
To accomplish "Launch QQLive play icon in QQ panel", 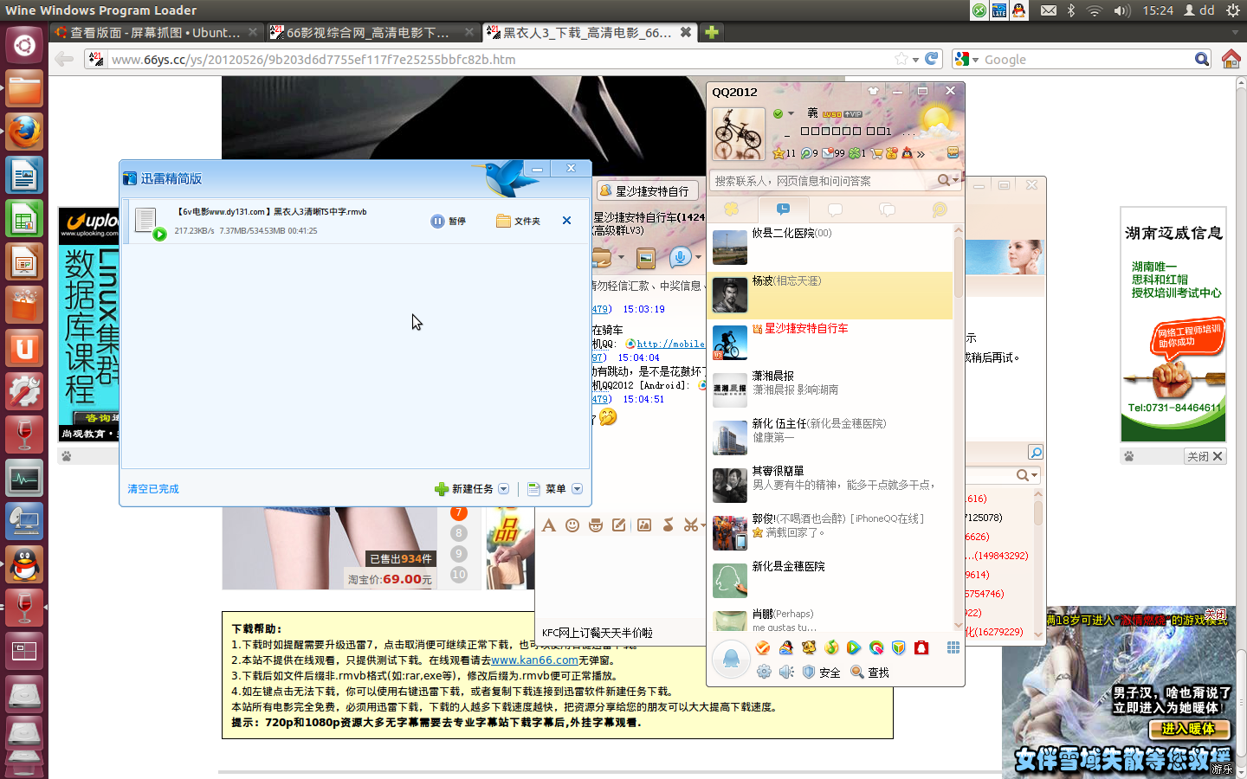I will coord(853,647).
